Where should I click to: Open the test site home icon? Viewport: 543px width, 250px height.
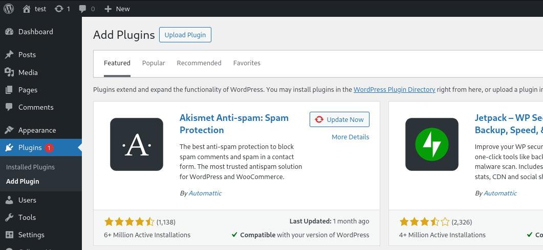tap(27, 9)
